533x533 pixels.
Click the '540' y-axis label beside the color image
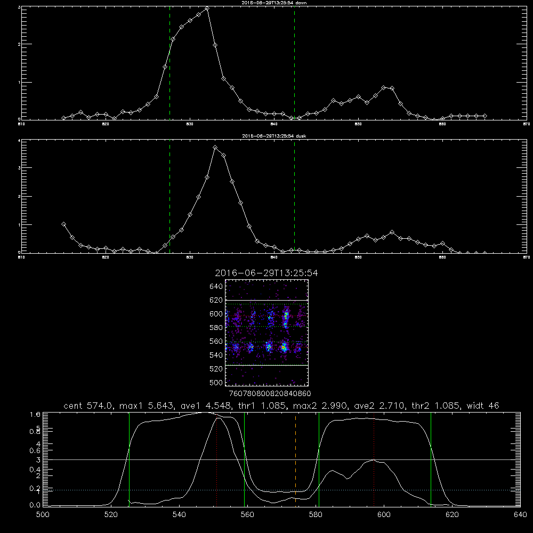(x=216, y=355)
